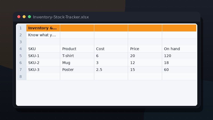The width and height of the screenshot is (213, 120).
Task: Select row header 3
Action: (21, 42)
